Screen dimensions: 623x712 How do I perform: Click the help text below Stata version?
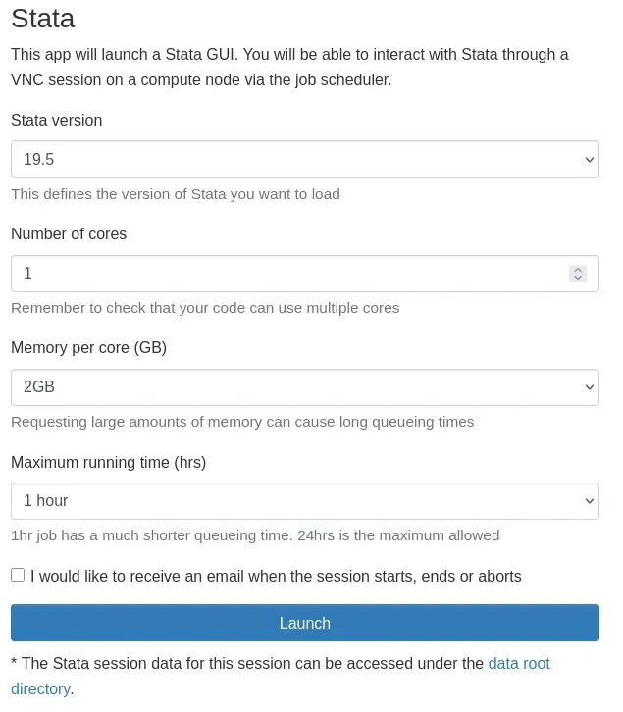(175, 194)
